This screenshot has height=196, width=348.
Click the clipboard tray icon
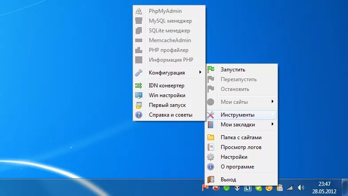coord(280,188)
